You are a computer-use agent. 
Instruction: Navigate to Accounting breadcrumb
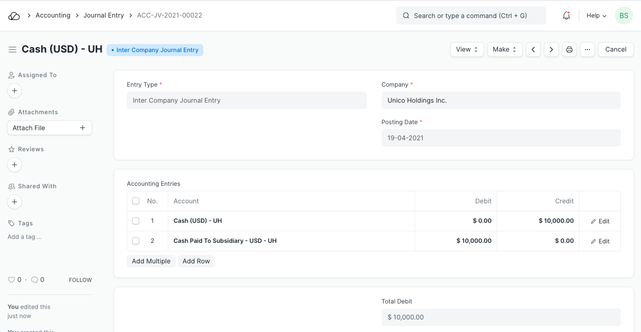[53, 16]
